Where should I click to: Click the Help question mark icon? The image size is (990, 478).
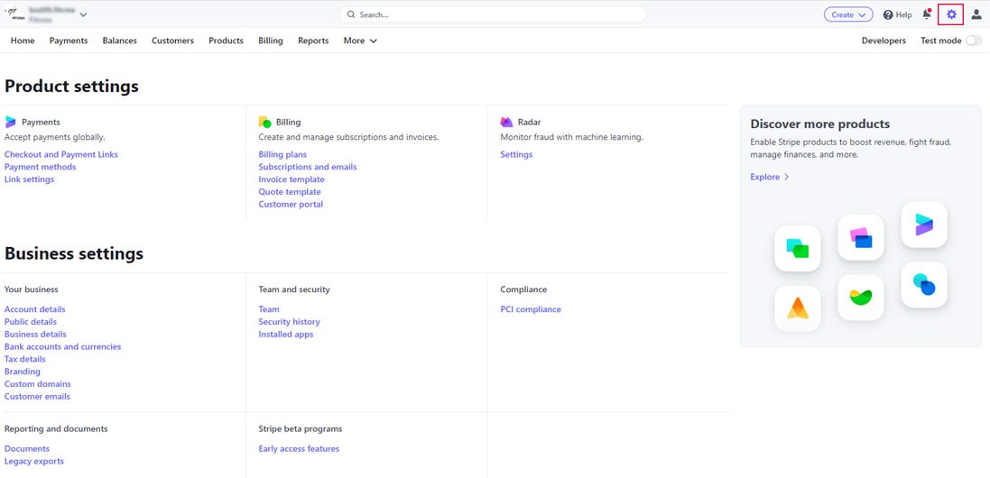888,14
